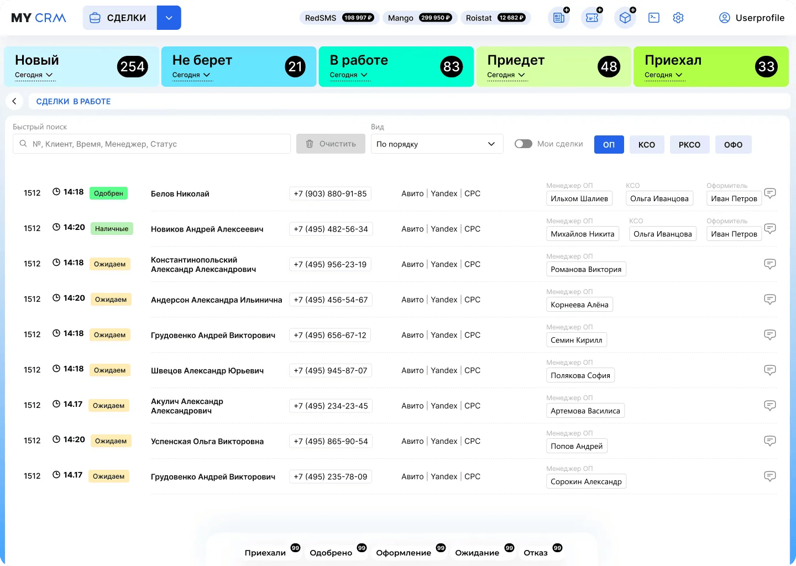Toggle the Мои сделки switch
The height and width of the screenshot is (566, 796).
523,144
